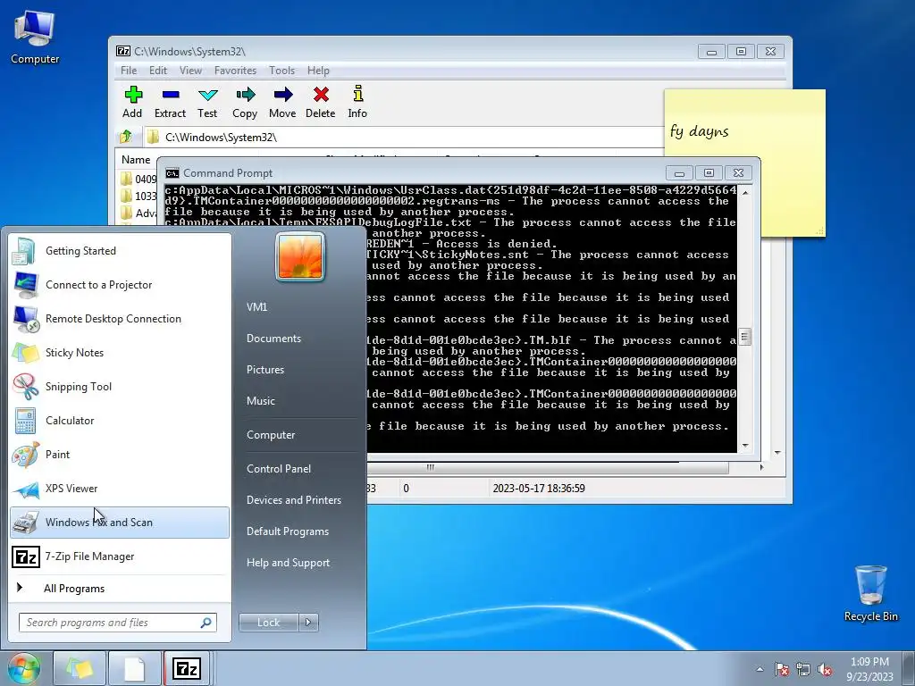915x686 pixels.
Task: Click the 7-Zip address path field
Action: point(403,137)
